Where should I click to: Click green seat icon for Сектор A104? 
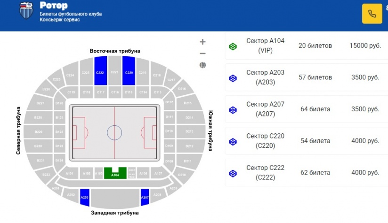click(233, 46)
